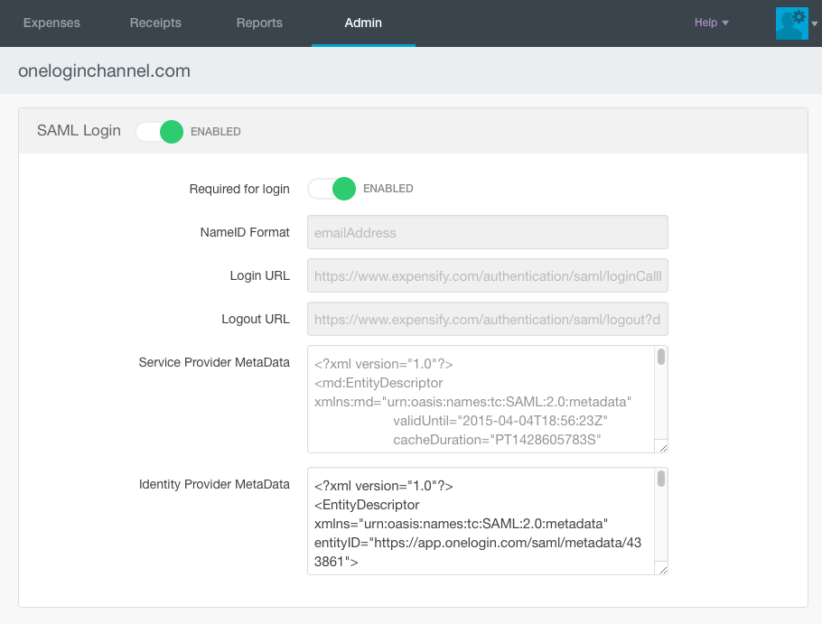Click the Identity Provider MetaData label
The height and width of the screenshot is (624, 822).
214,485
